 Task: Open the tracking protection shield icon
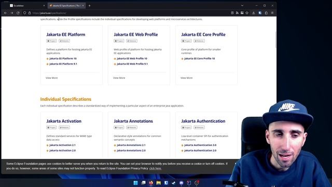(25, 13)
